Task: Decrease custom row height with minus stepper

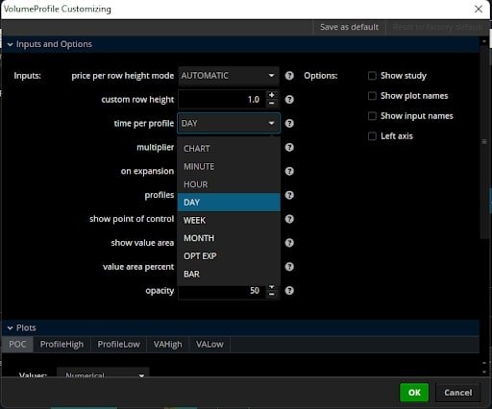Action: (x=272, y=104)
